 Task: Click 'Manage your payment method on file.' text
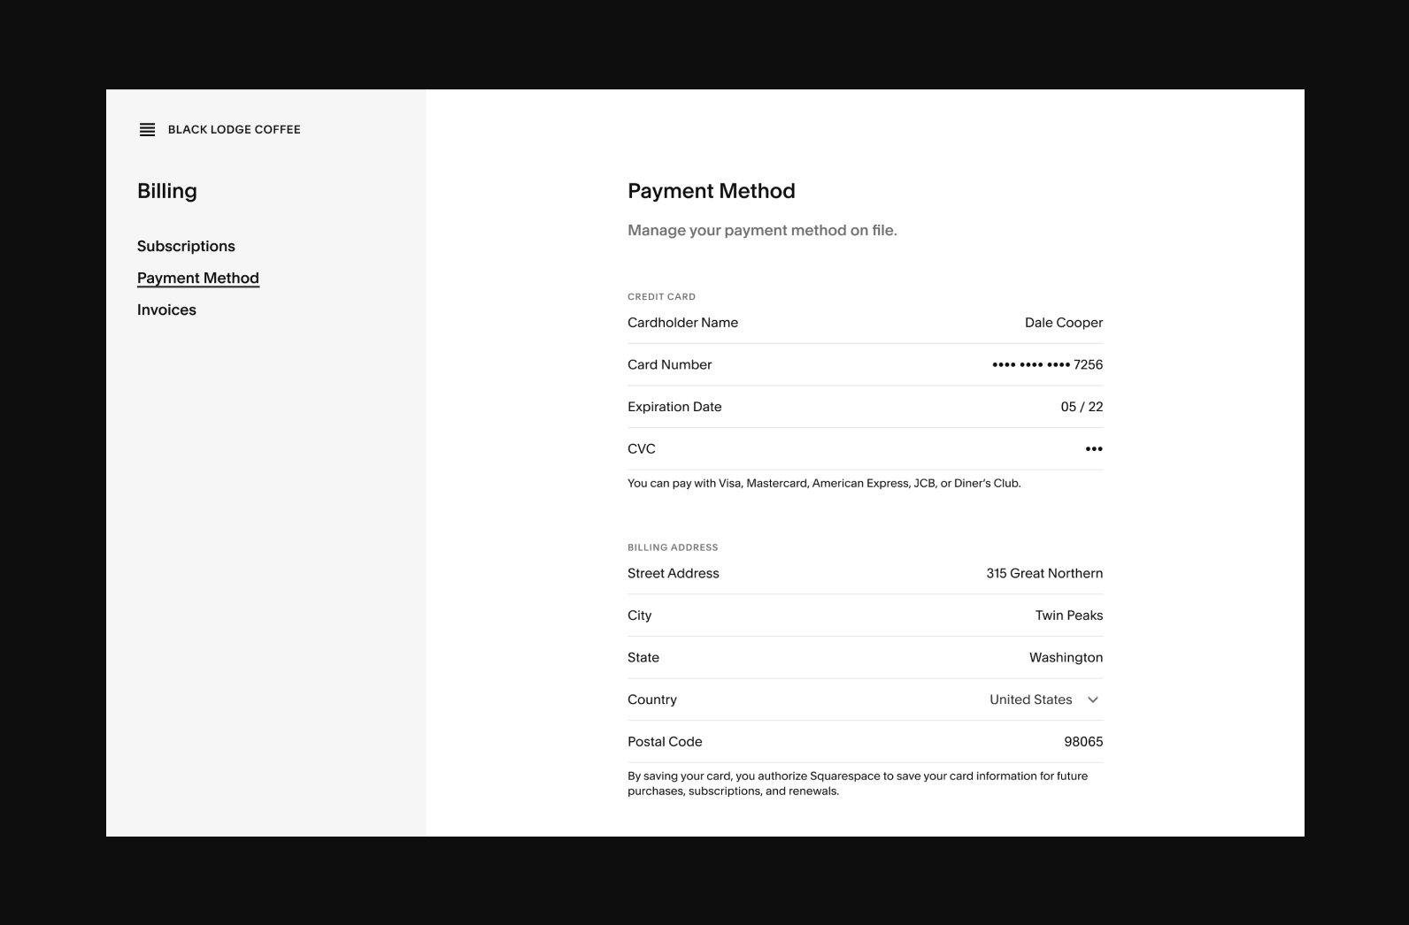click(x=762, y=231)
